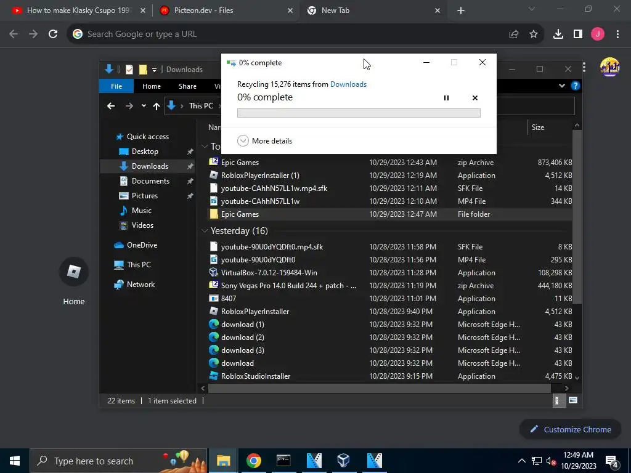This screenshot has height=473, width=631.
Task: Open the Chrome three-dot menu
Action: click(x=617, y=34)
